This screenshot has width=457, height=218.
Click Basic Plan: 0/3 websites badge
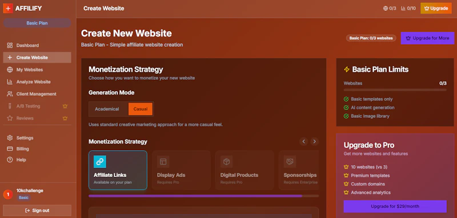[x=371, y=38]
